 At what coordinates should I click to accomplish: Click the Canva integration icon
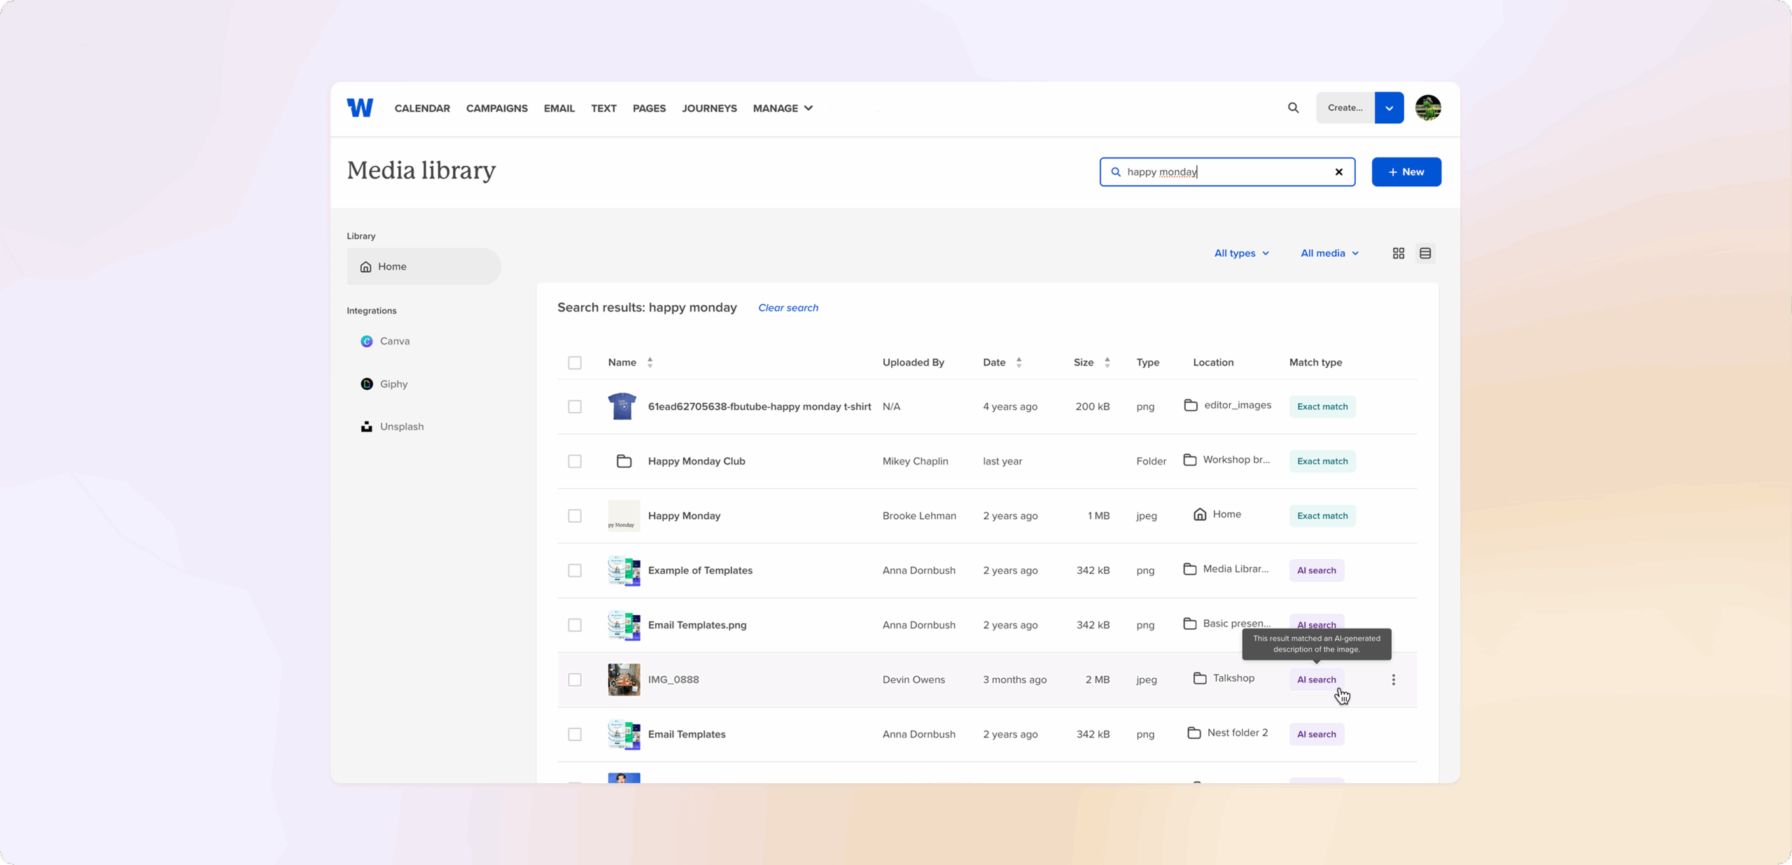(367, 342)
